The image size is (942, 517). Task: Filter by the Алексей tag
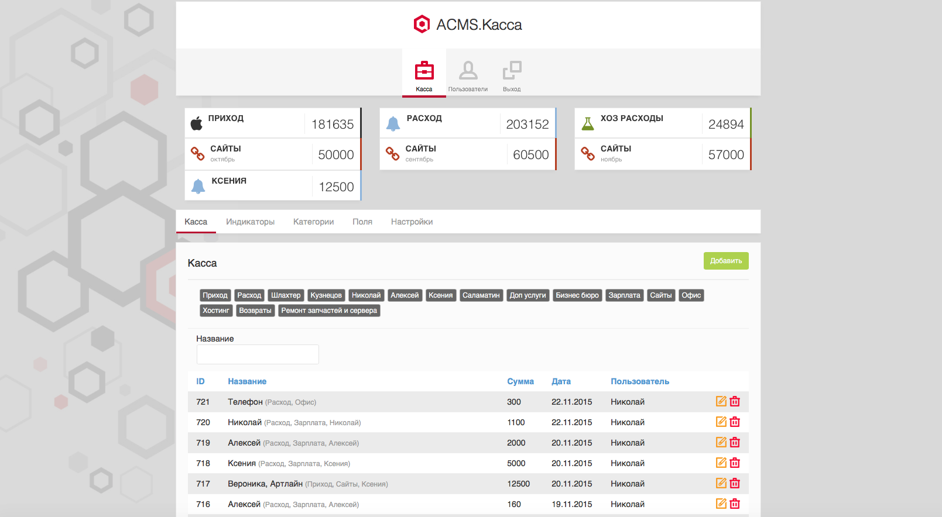[405, 295]
